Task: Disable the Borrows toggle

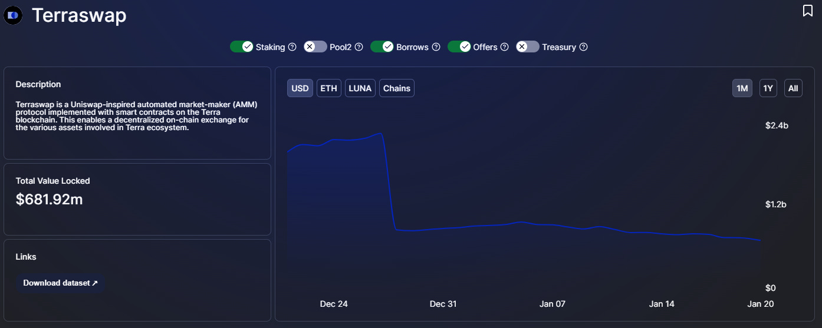Action: (x=382, y=47)
